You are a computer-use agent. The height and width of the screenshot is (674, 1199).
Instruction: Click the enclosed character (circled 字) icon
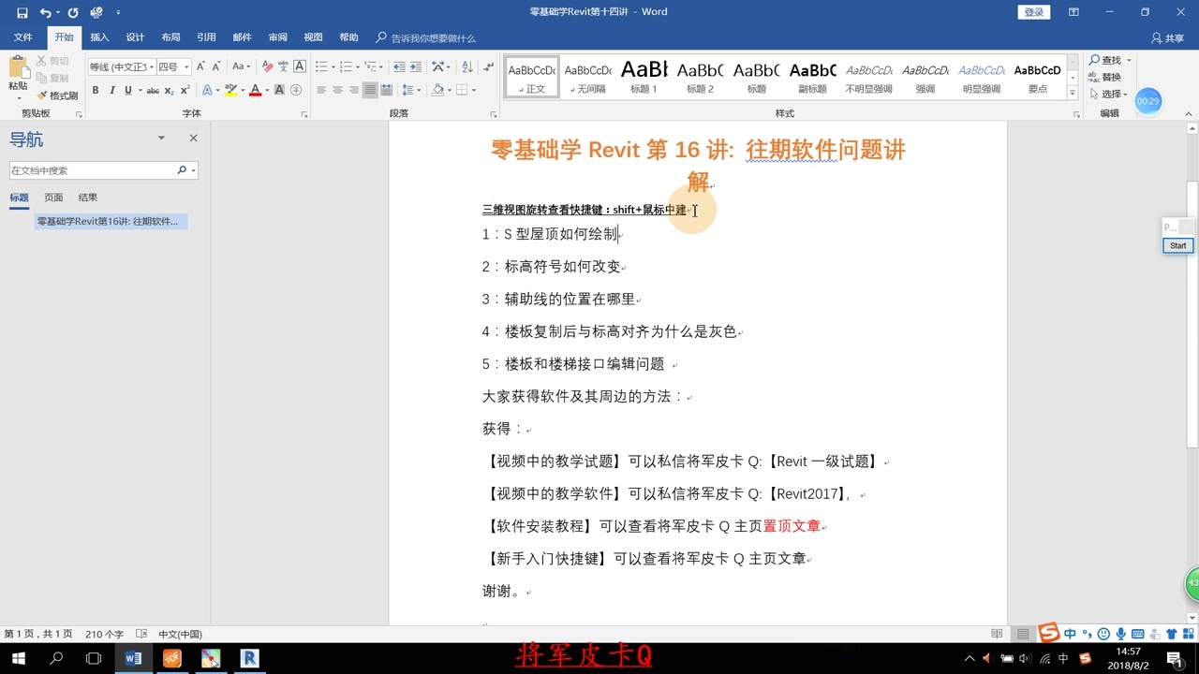pyautogui.click(x=297, y=91)
